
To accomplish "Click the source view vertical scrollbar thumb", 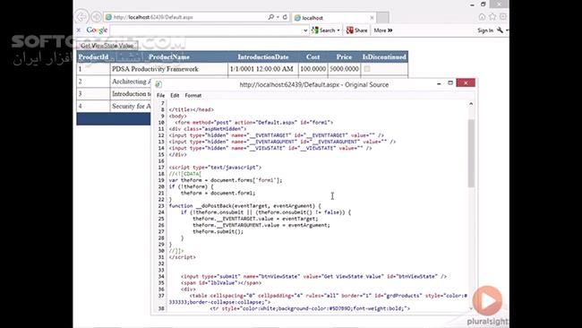I will [471, 153].
